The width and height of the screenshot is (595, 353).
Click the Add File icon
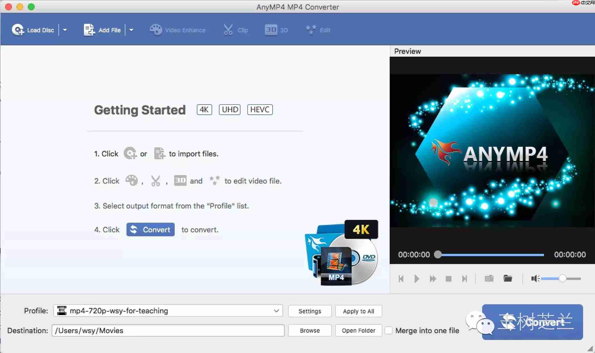tap(89, 30)
